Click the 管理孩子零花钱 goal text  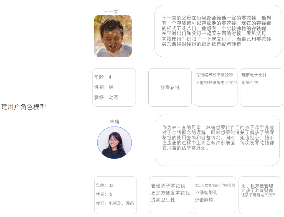tap(168, 186)
